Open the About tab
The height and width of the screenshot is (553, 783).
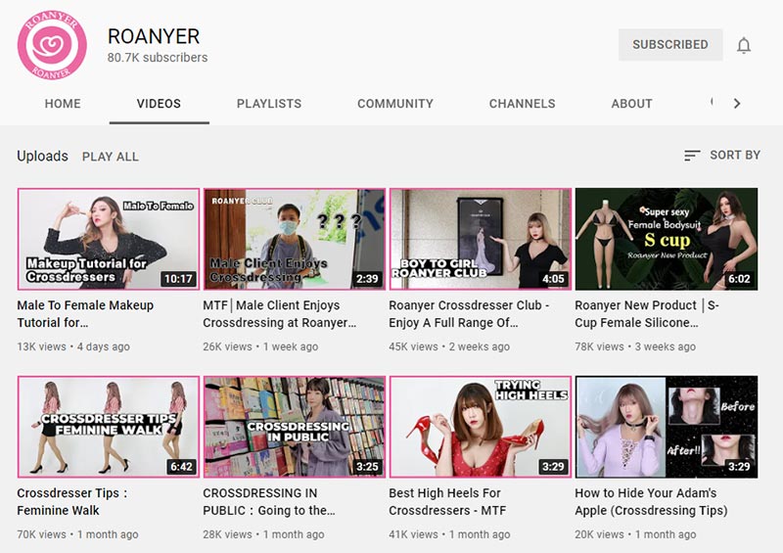click(x=631, y=104)
